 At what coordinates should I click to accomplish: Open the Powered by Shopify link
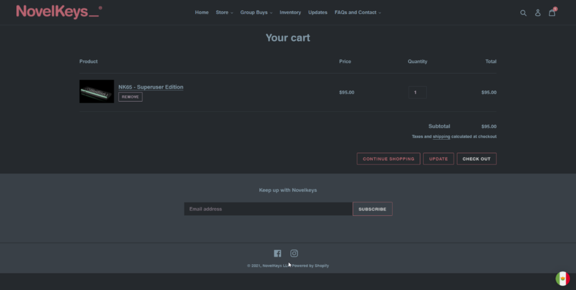(x=310, y=266)
